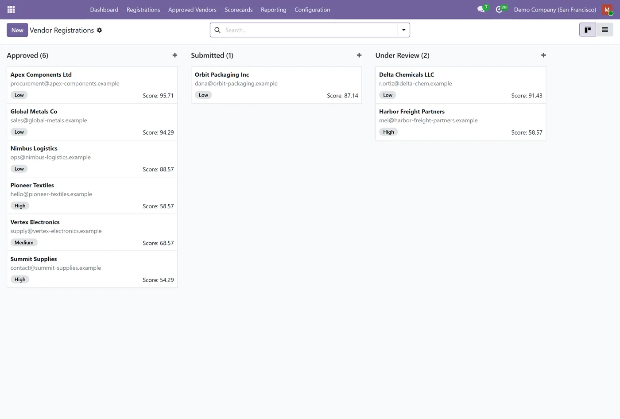This screenshot has width=620, height=419.
Task: Open the Apex Components Ltd card
Action: click(x=92, y=85)
